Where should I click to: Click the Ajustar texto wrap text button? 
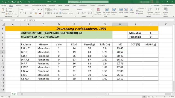[x=65, y=10]
